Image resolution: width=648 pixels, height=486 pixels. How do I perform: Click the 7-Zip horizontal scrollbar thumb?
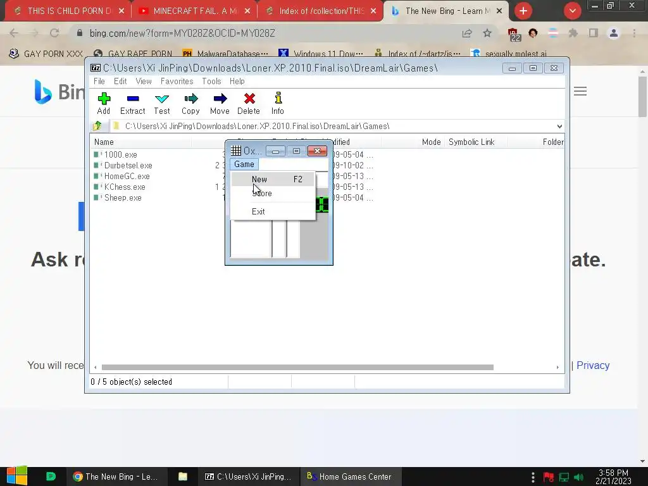pyautogui.click(x=297, y=367)
